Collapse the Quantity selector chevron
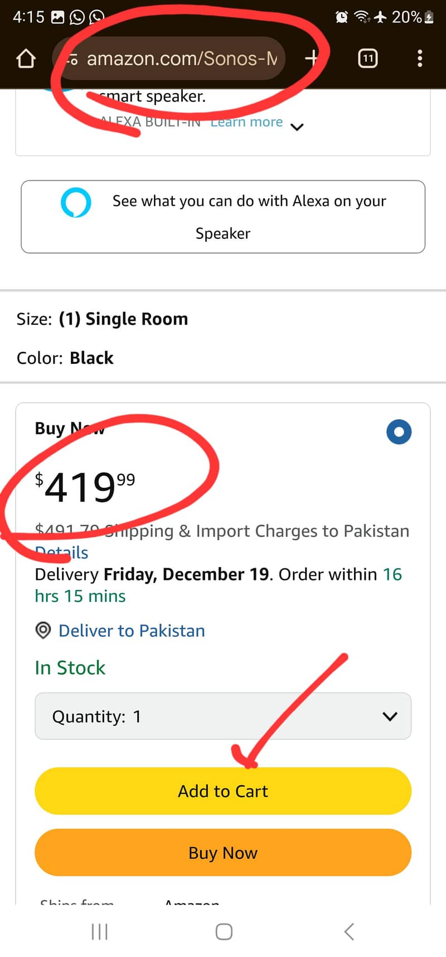 [x=390, y=716]
